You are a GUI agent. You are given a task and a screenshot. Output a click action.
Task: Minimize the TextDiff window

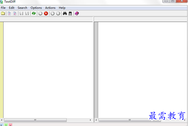coord(166,1)
